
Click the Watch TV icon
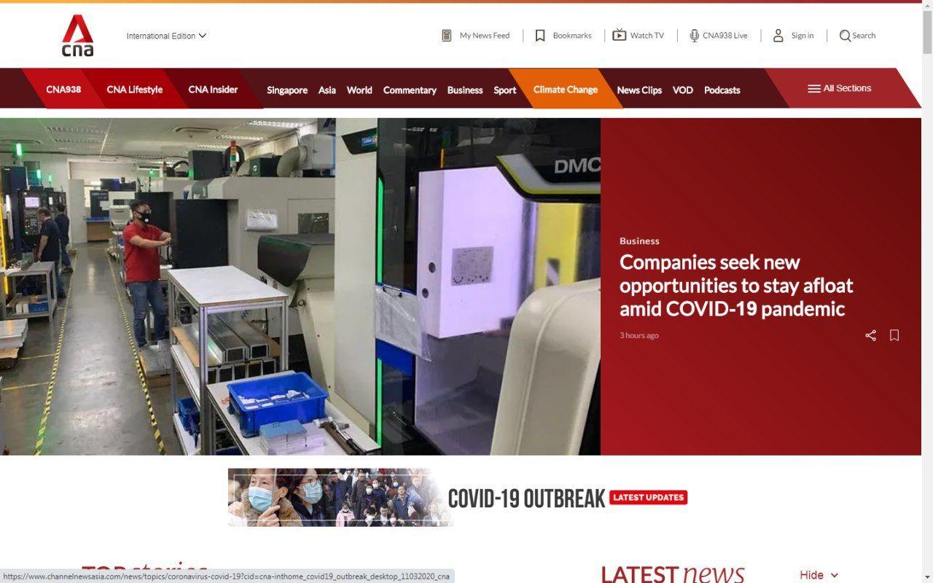(619, 35)
